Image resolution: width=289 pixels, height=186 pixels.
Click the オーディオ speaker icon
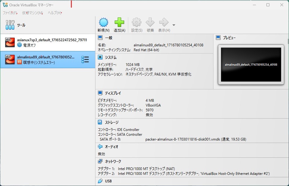pyautogui.click(x=101, y=147)
